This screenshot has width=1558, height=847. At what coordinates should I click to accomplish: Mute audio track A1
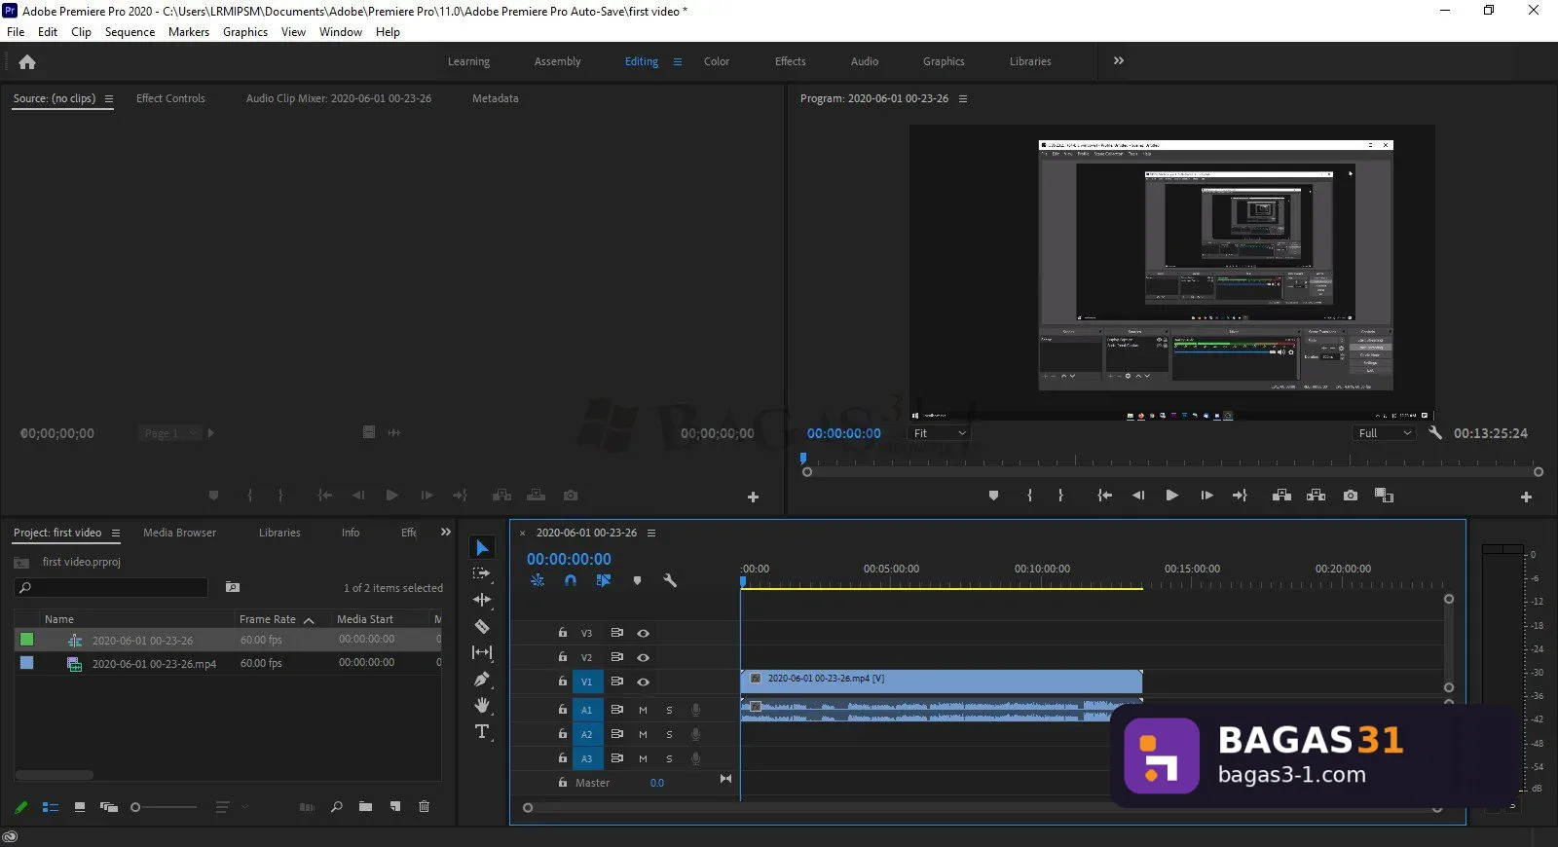pyautogui.click(x=643, y=710)
